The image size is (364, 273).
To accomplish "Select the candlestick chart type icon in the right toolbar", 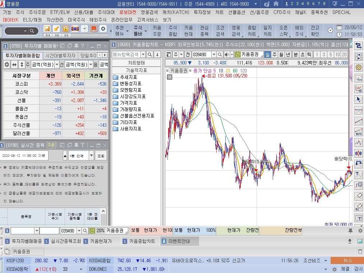I will 359,153.
